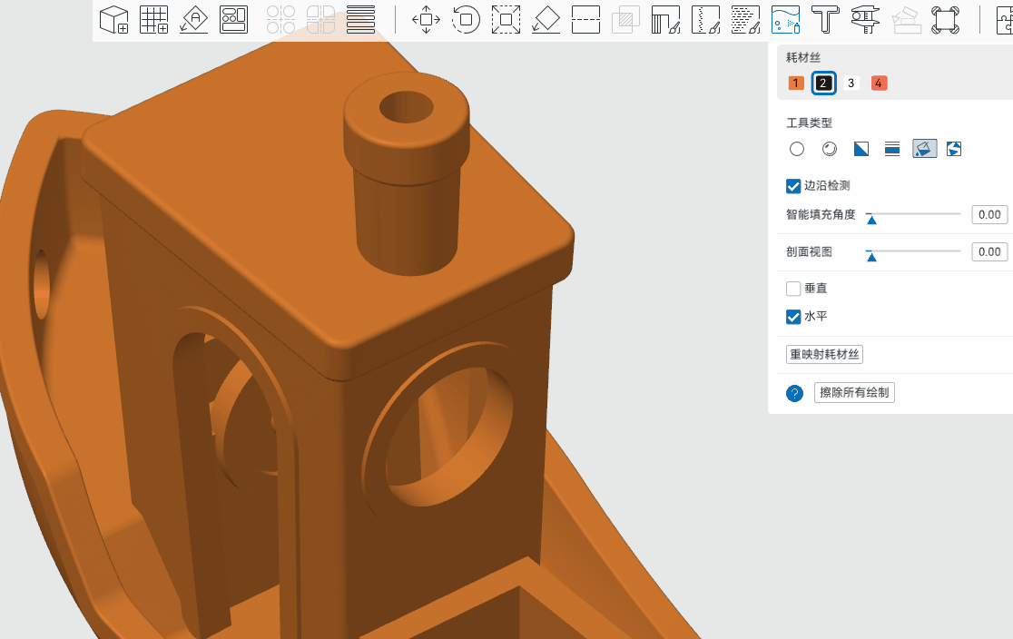
Task: Toggle the active Color painting tool
Action: click(x=785, y=19)
